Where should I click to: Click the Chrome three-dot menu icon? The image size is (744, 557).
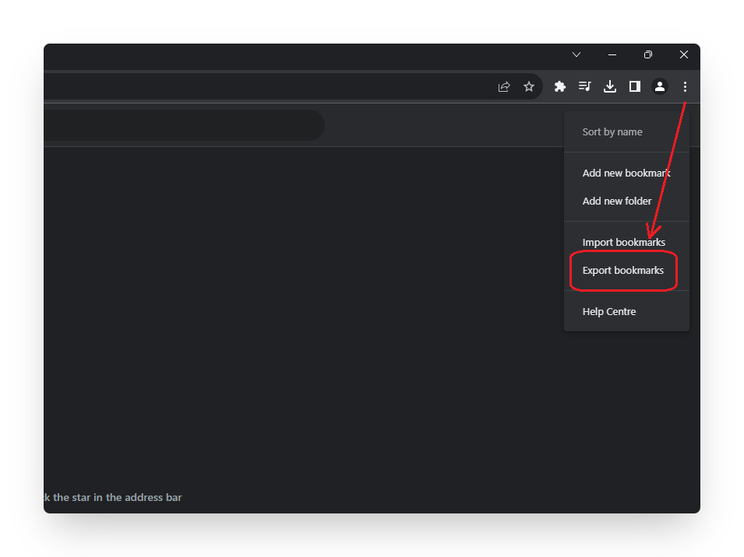coord(685,86)
